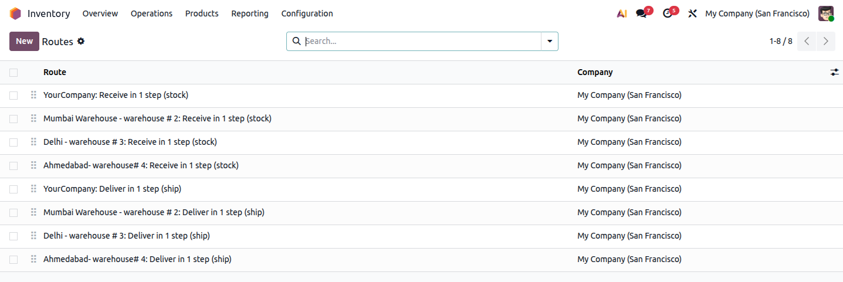Screen dimensions: 843x282
Task: Open the My Company (San Francisco) switcher
Action: pos(757,13)
